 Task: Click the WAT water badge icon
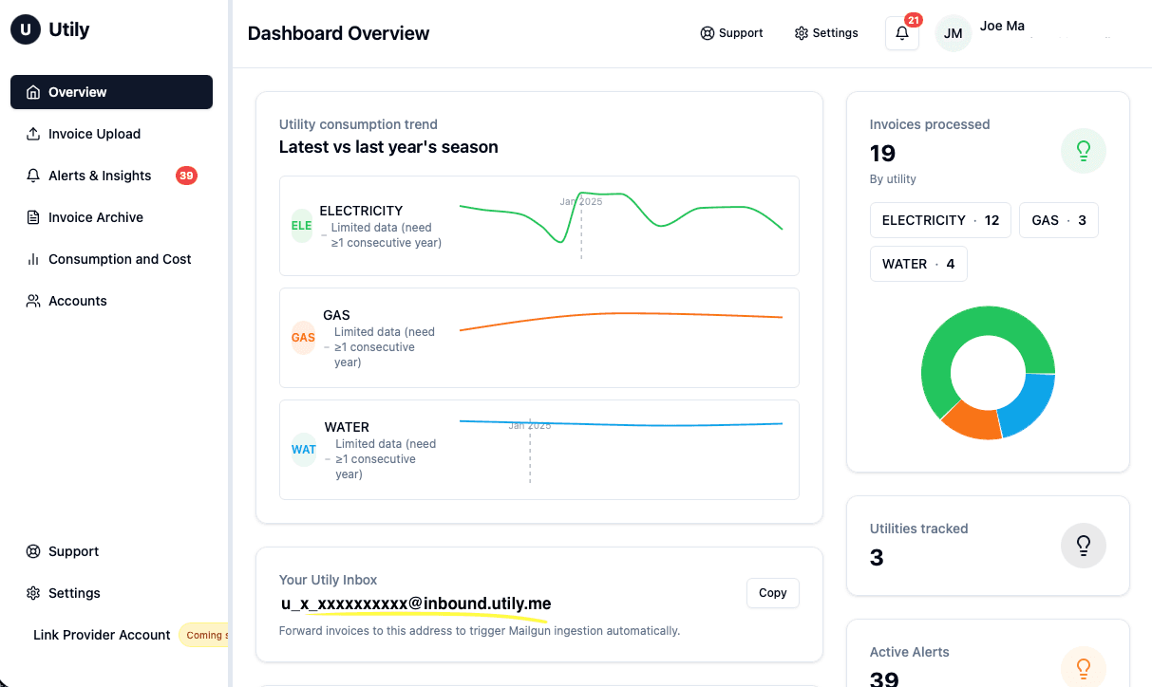(x=303, y=450)
